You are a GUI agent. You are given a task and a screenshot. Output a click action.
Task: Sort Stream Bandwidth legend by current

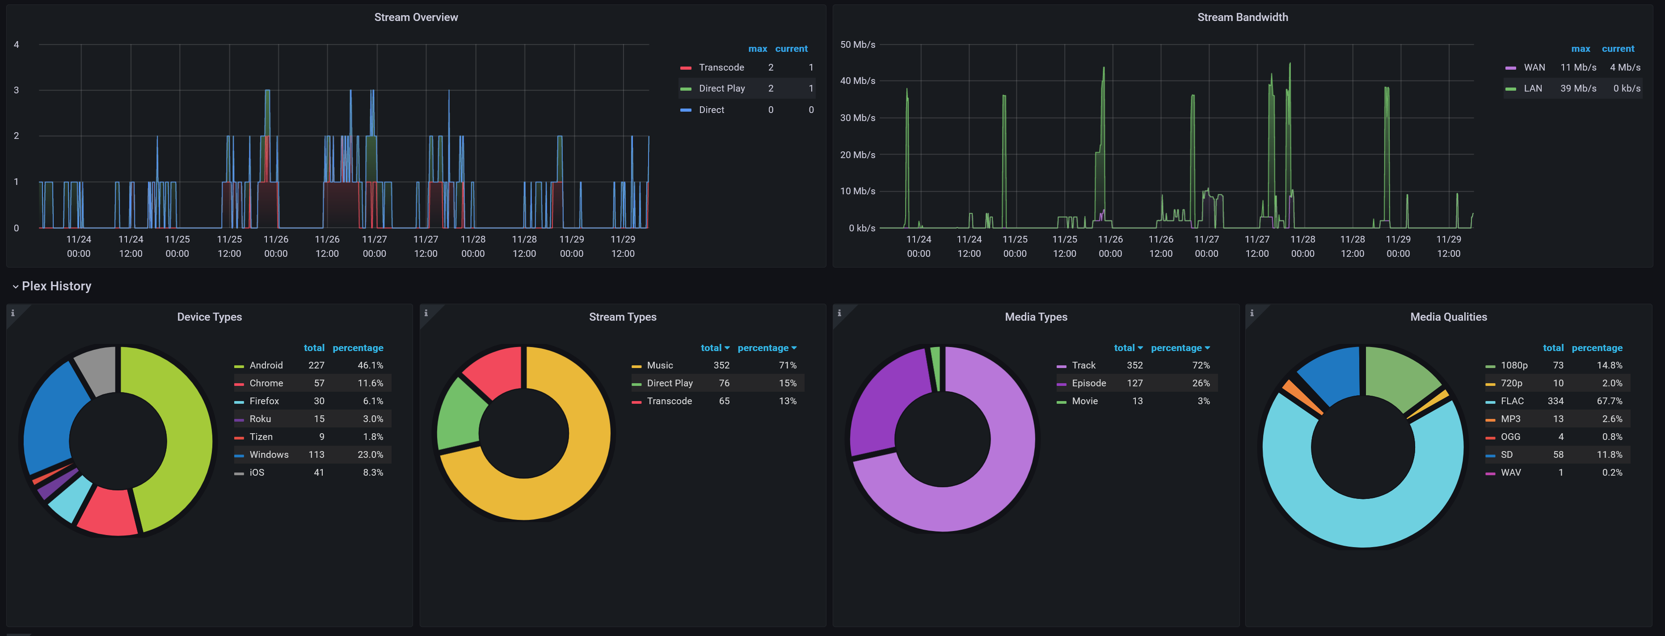(1618, 49)
